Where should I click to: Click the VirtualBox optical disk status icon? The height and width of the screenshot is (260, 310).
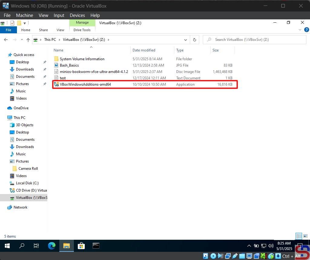click(213, 256)
